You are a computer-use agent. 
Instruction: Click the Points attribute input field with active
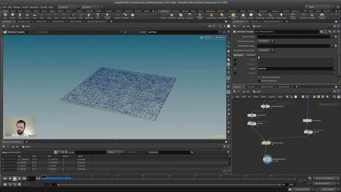[295, 69]
